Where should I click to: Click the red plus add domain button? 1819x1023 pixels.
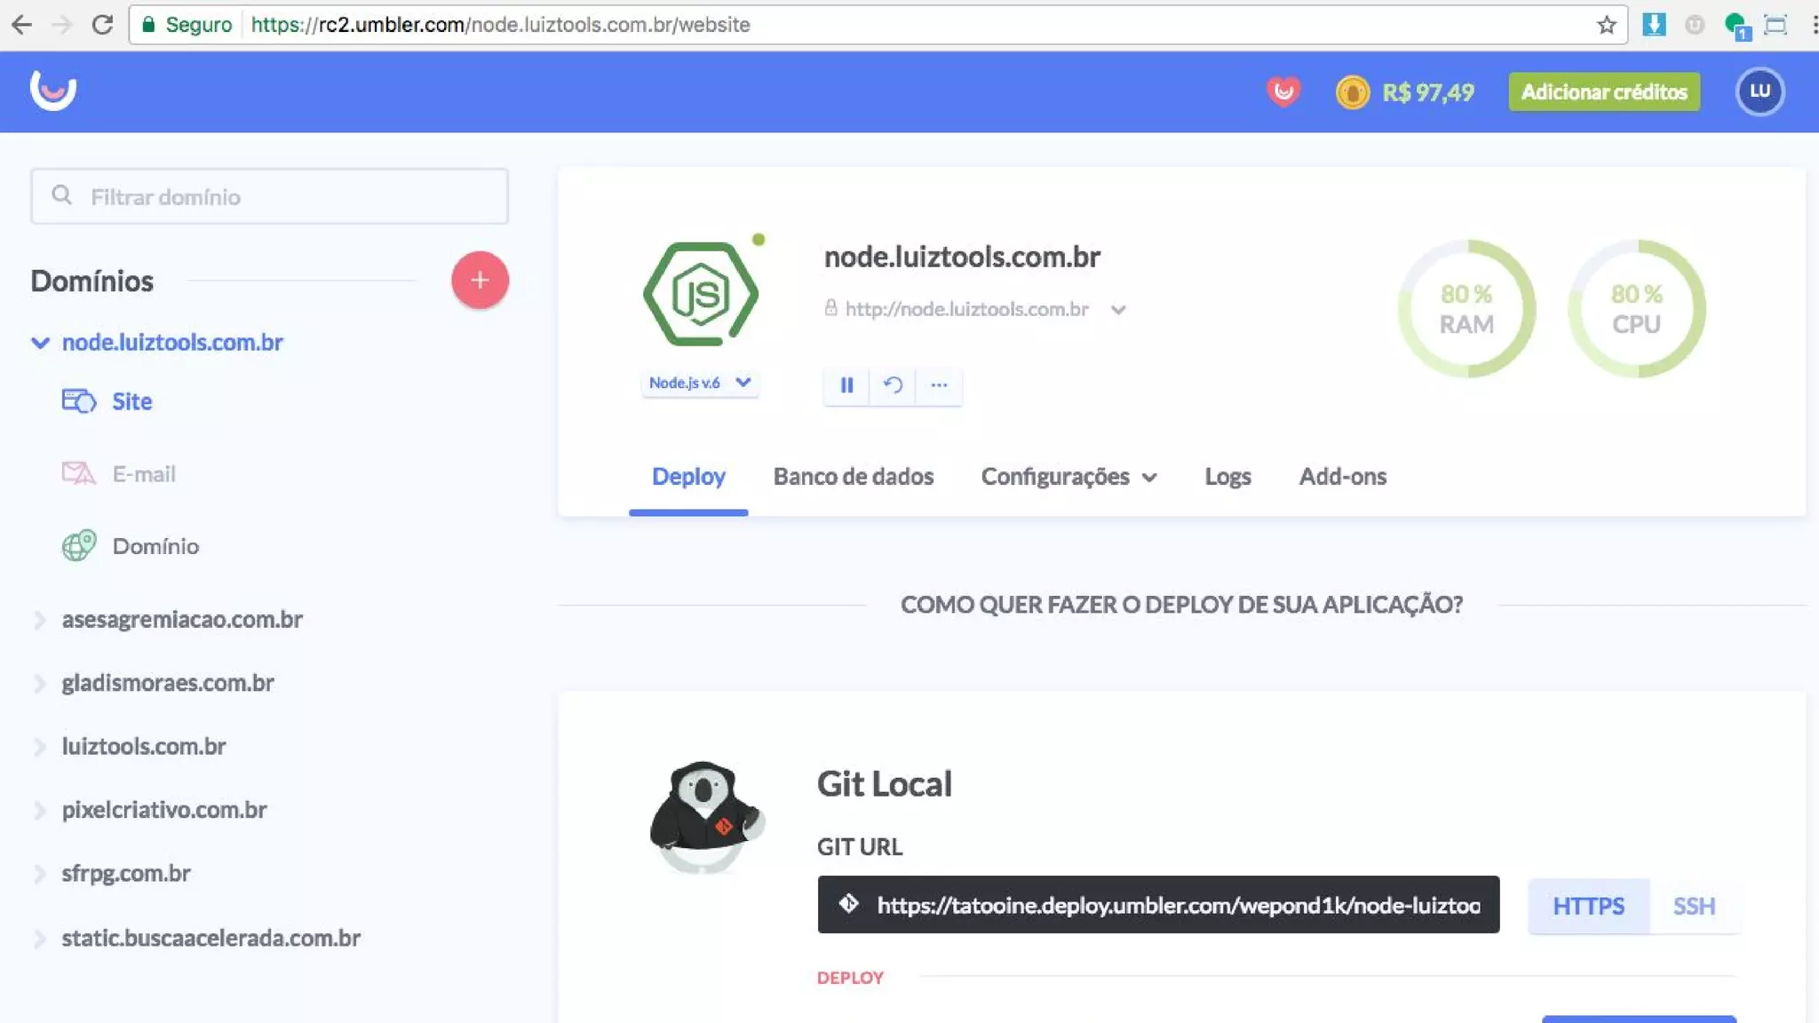(x=480, y=281)
